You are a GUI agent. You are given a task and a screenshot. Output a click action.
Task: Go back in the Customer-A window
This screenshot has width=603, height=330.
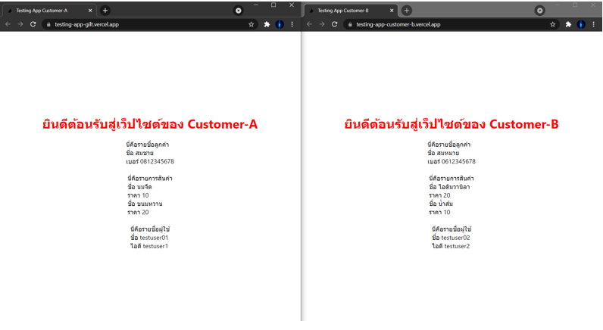[x=8, y=24]
